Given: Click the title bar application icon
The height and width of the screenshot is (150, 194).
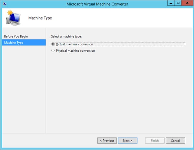Looking at the screenshot, I should point(5,4).
